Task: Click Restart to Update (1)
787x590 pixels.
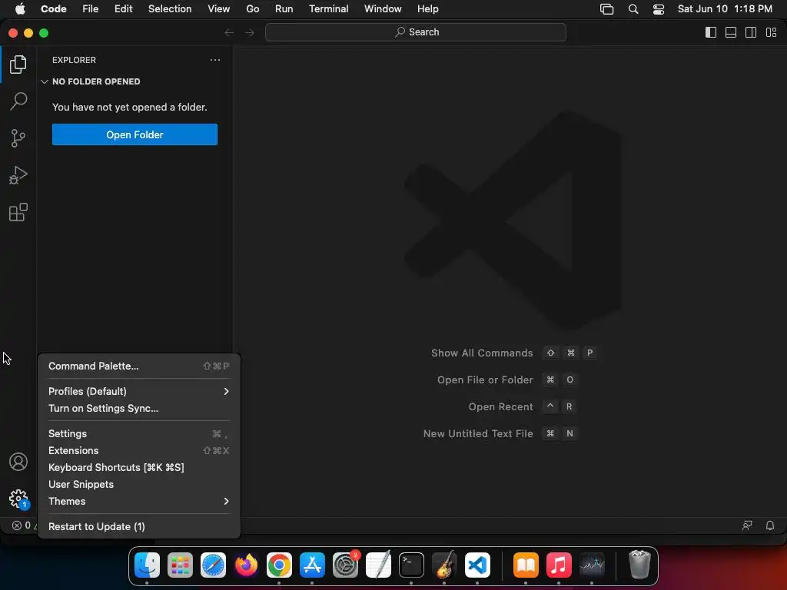Action: point(139,527)
